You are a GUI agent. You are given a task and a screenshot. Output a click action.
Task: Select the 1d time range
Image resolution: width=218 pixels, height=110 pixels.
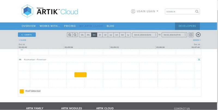[105, 35]
